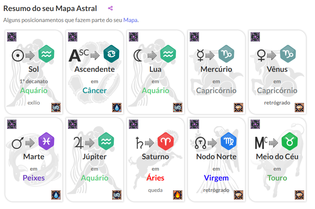
Task: Click the red Áries hexagon on Saturno card
Action: 165,141
